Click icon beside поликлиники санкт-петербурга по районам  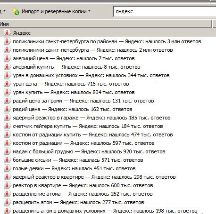coord(7,41)
